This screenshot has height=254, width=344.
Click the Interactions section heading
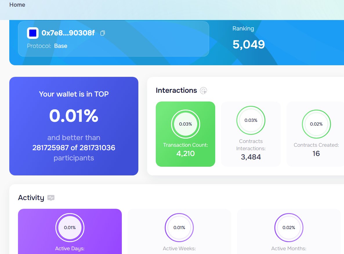click(176, 90)
